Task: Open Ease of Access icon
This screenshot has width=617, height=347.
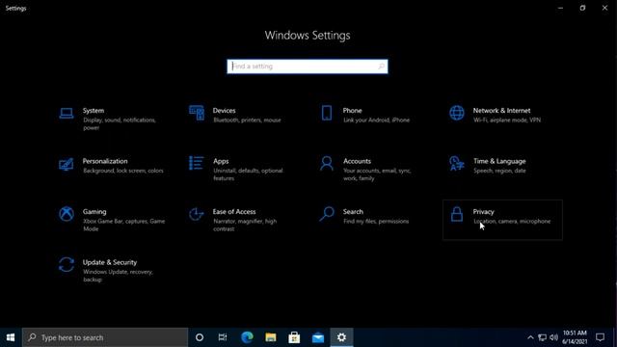Action: coord(197,214)
